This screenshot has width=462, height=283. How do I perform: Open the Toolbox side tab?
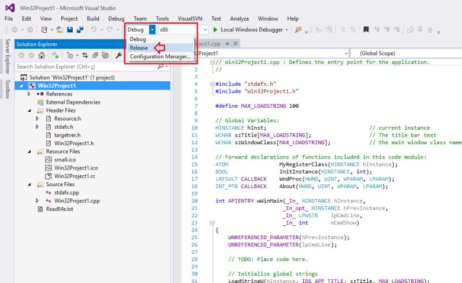point(8,89)
